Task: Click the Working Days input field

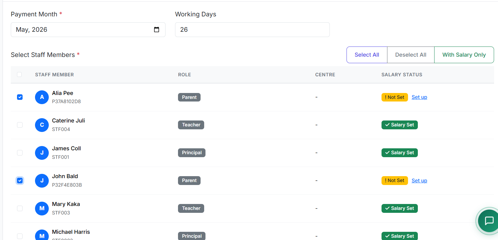Action: pyautogui.click(x=252, y=29)
